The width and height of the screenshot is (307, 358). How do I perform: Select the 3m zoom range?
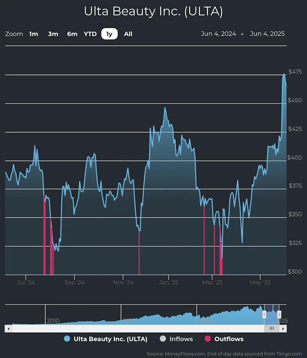click(x=53, y=34)
